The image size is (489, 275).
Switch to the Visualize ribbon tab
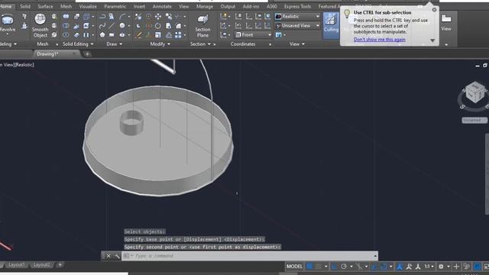click(88, 6)
